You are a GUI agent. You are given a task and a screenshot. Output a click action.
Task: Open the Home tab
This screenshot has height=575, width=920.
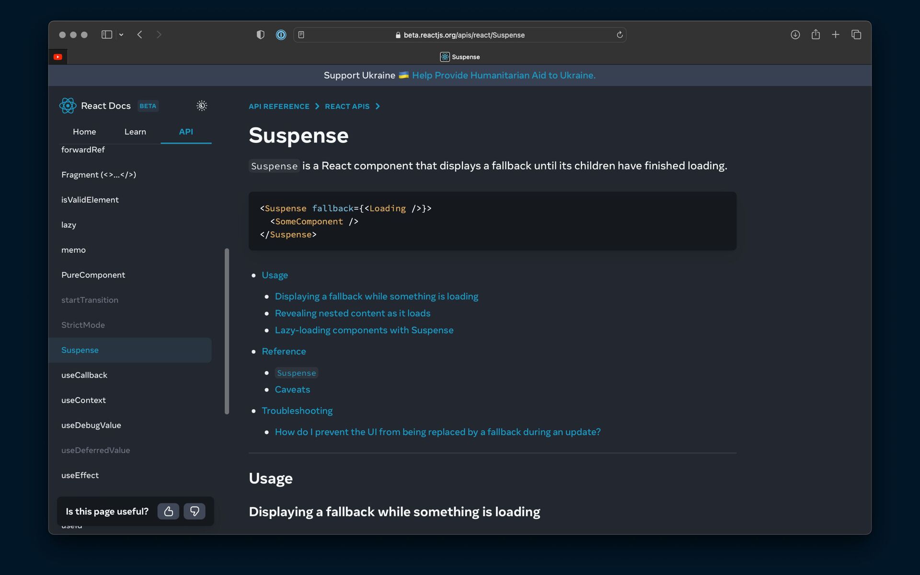(84, 132)
